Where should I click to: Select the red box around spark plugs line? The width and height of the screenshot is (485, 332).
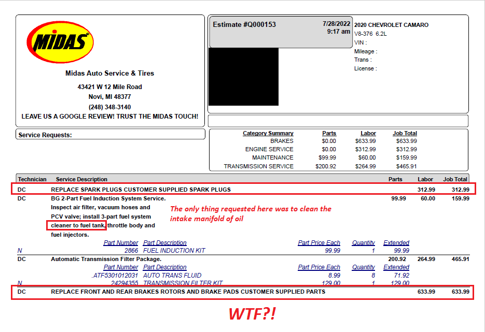click(x=244, y=189)
